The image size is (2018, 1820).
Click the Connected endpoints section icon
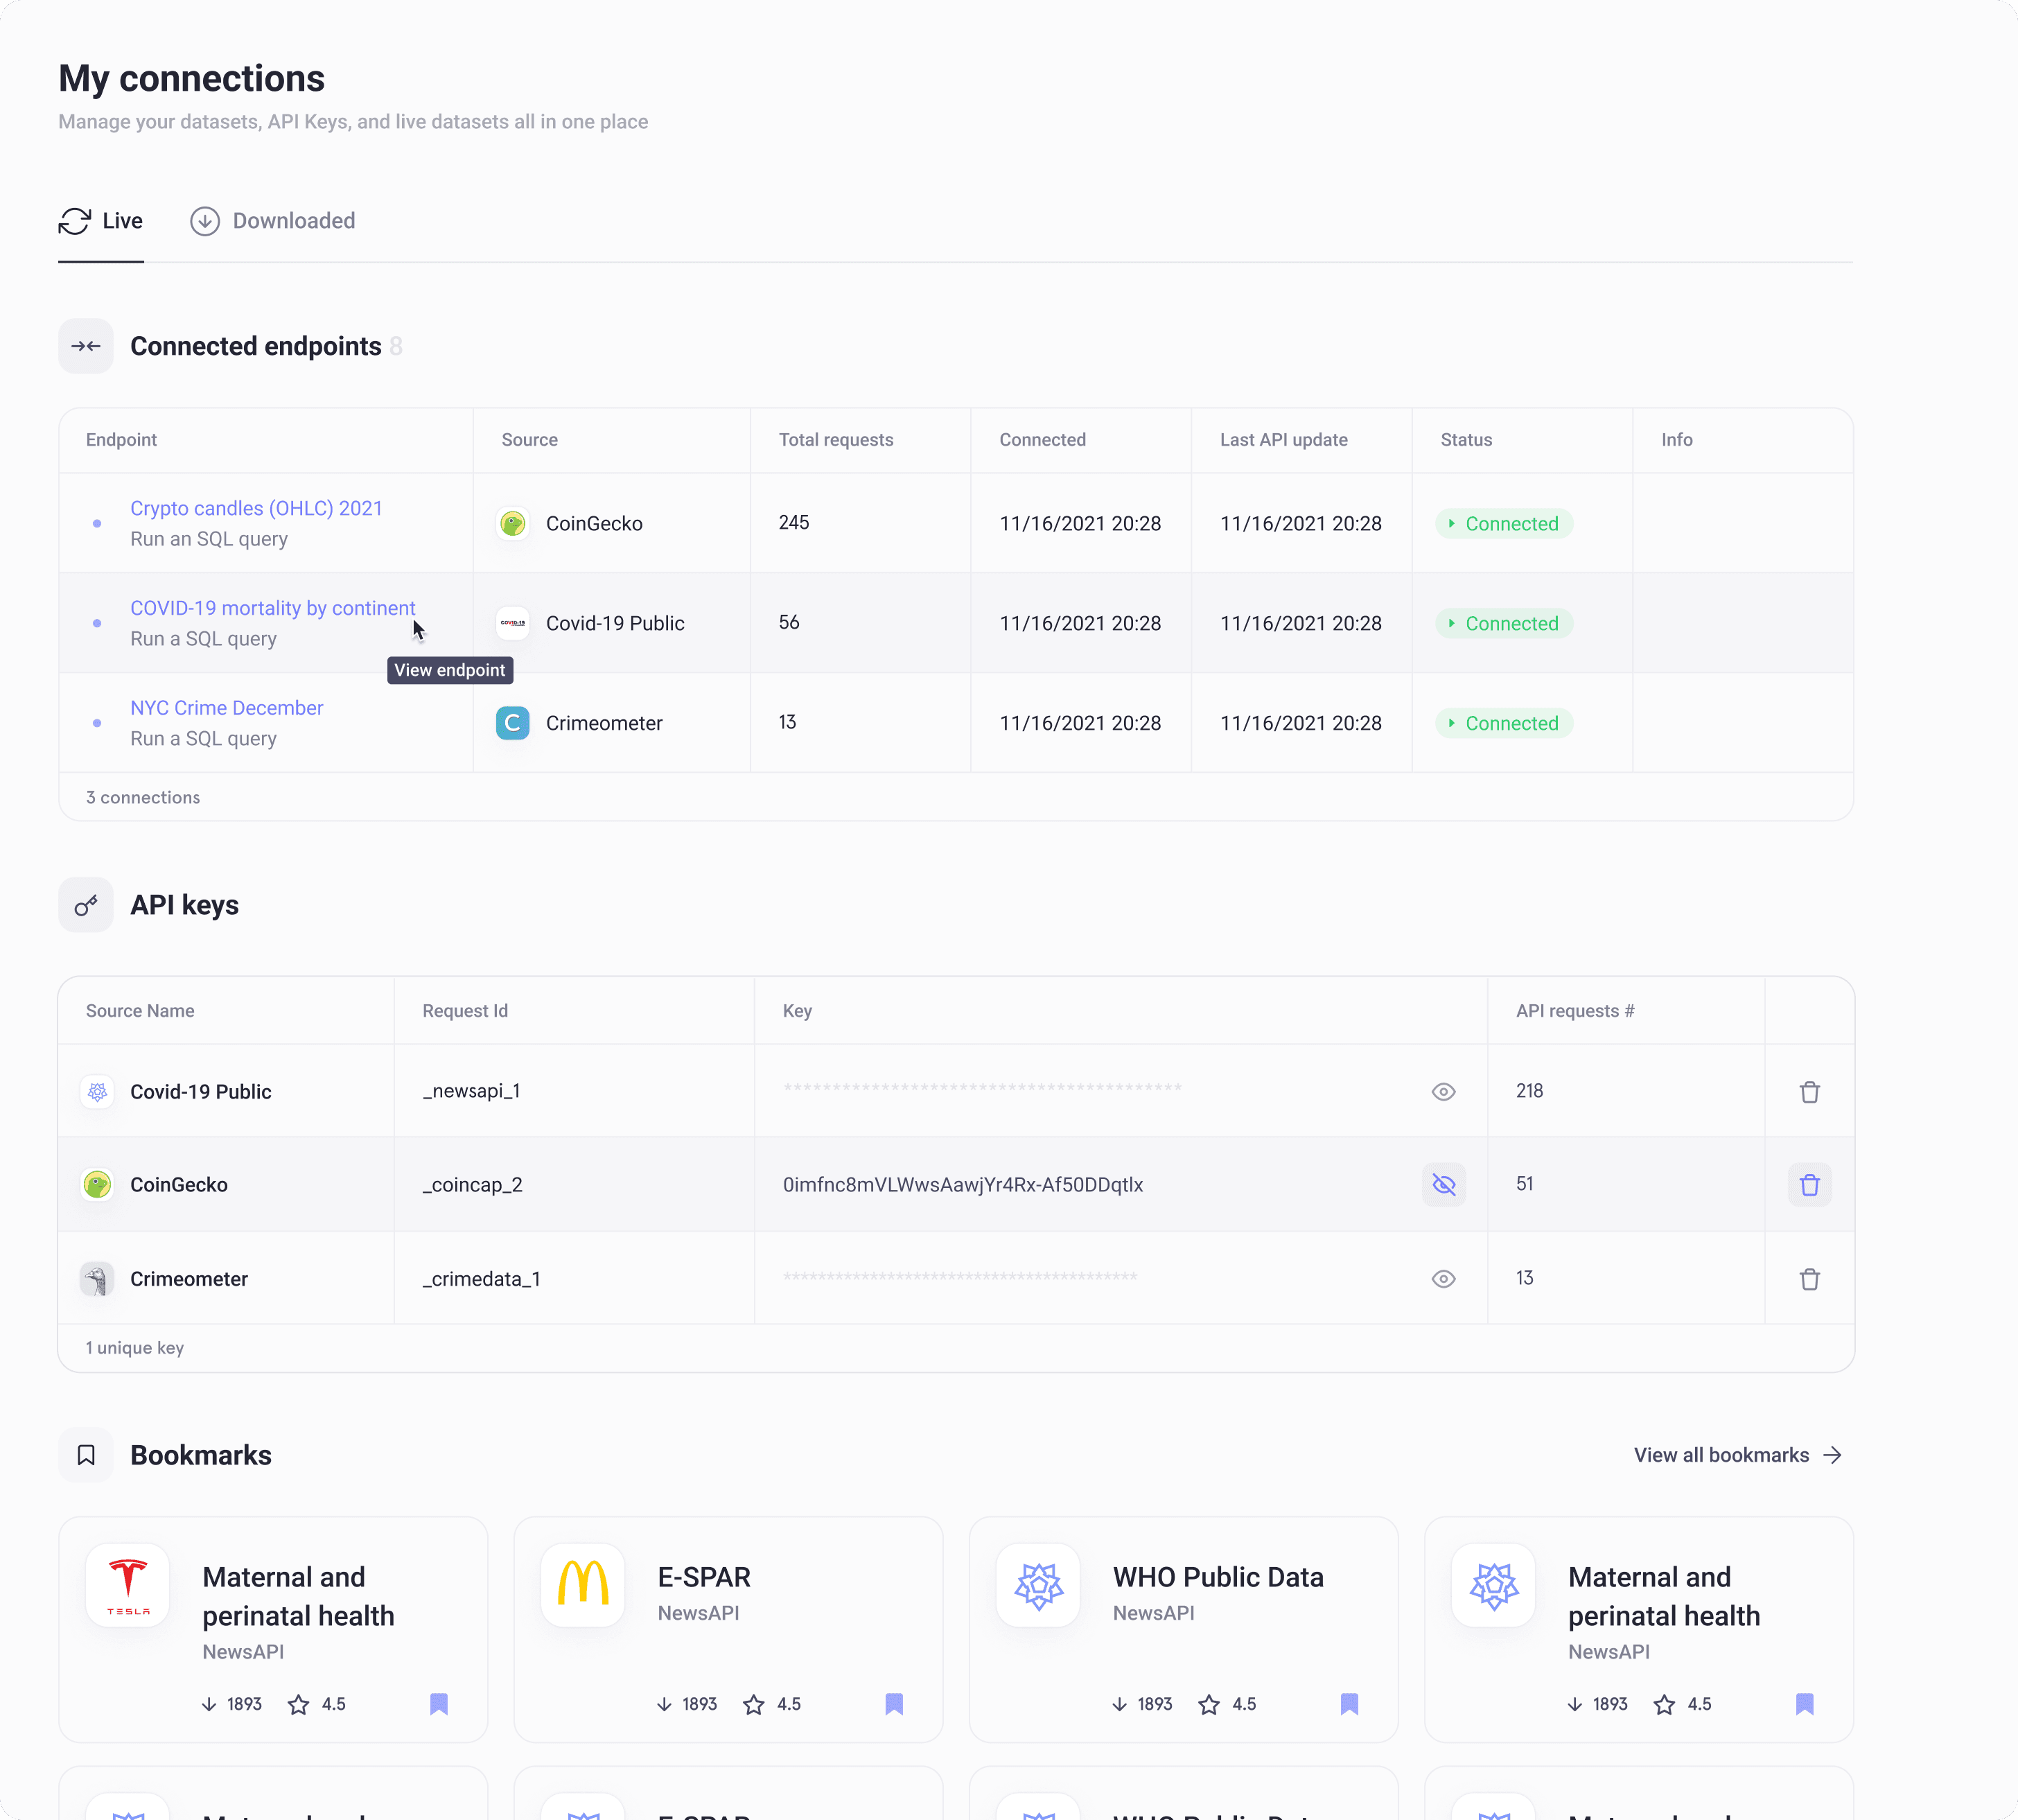(x=86, y=346)
